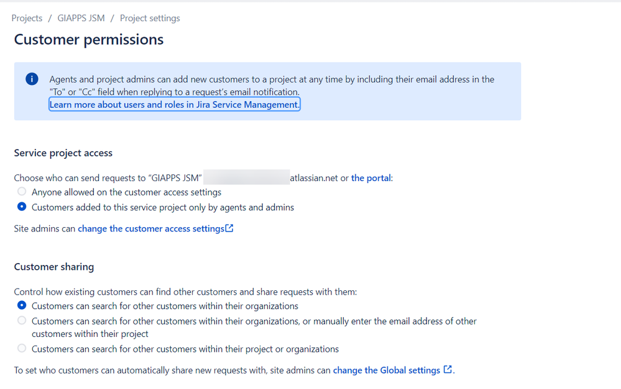The image size is (621, 389).
Task: Open the portal link
Action: (x=370, y=178)
